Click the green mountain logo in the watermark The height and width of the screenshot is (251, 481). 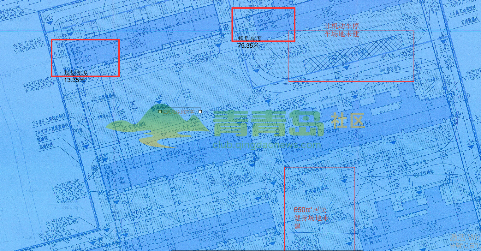point(158,126)
